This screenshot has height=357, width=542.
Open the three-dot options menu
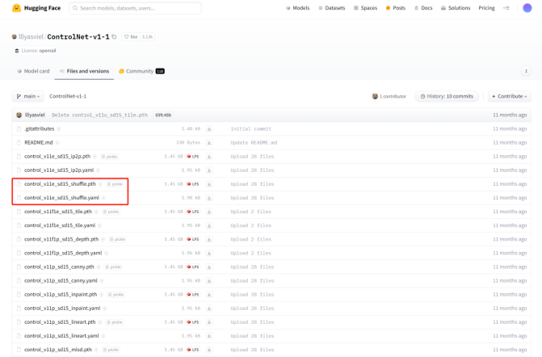526,71
